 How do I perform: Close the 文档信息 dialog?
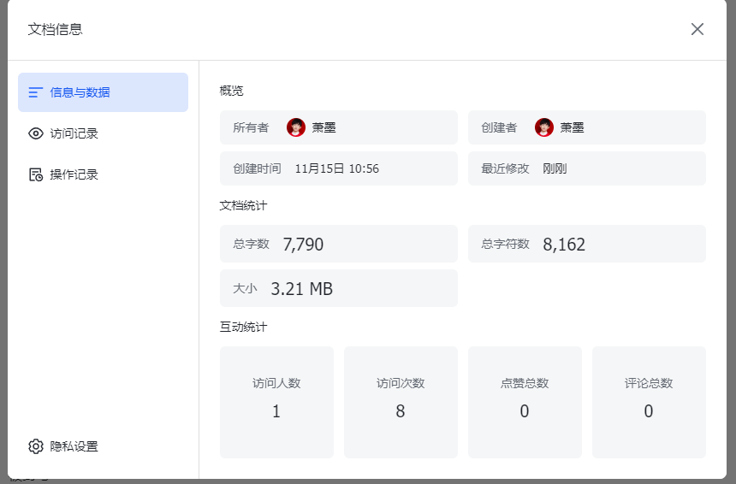(x=697, y=29)
